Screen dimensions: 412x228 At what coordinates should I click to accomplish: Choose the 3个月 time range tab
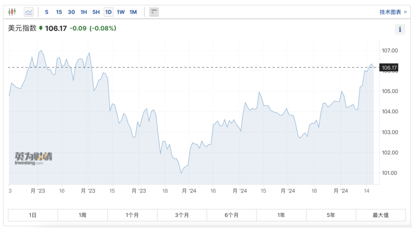tap(182, 215)
